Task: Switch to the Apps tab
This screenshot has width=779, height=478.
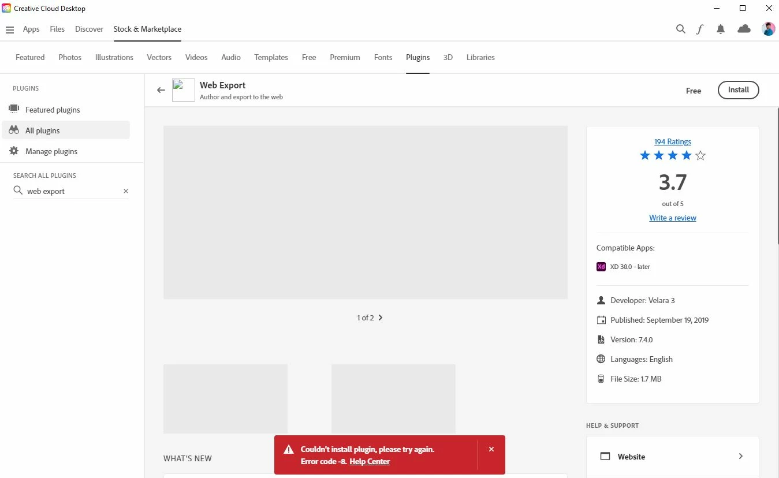Action: pyautogui.click(x=31, y=29)
